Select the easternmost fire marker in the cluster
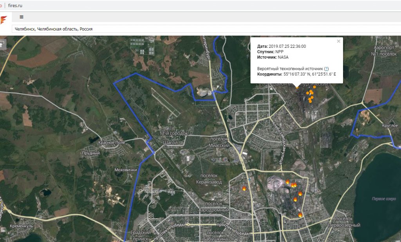The width and height of the screenshot is (401, 242). [300, 193]
